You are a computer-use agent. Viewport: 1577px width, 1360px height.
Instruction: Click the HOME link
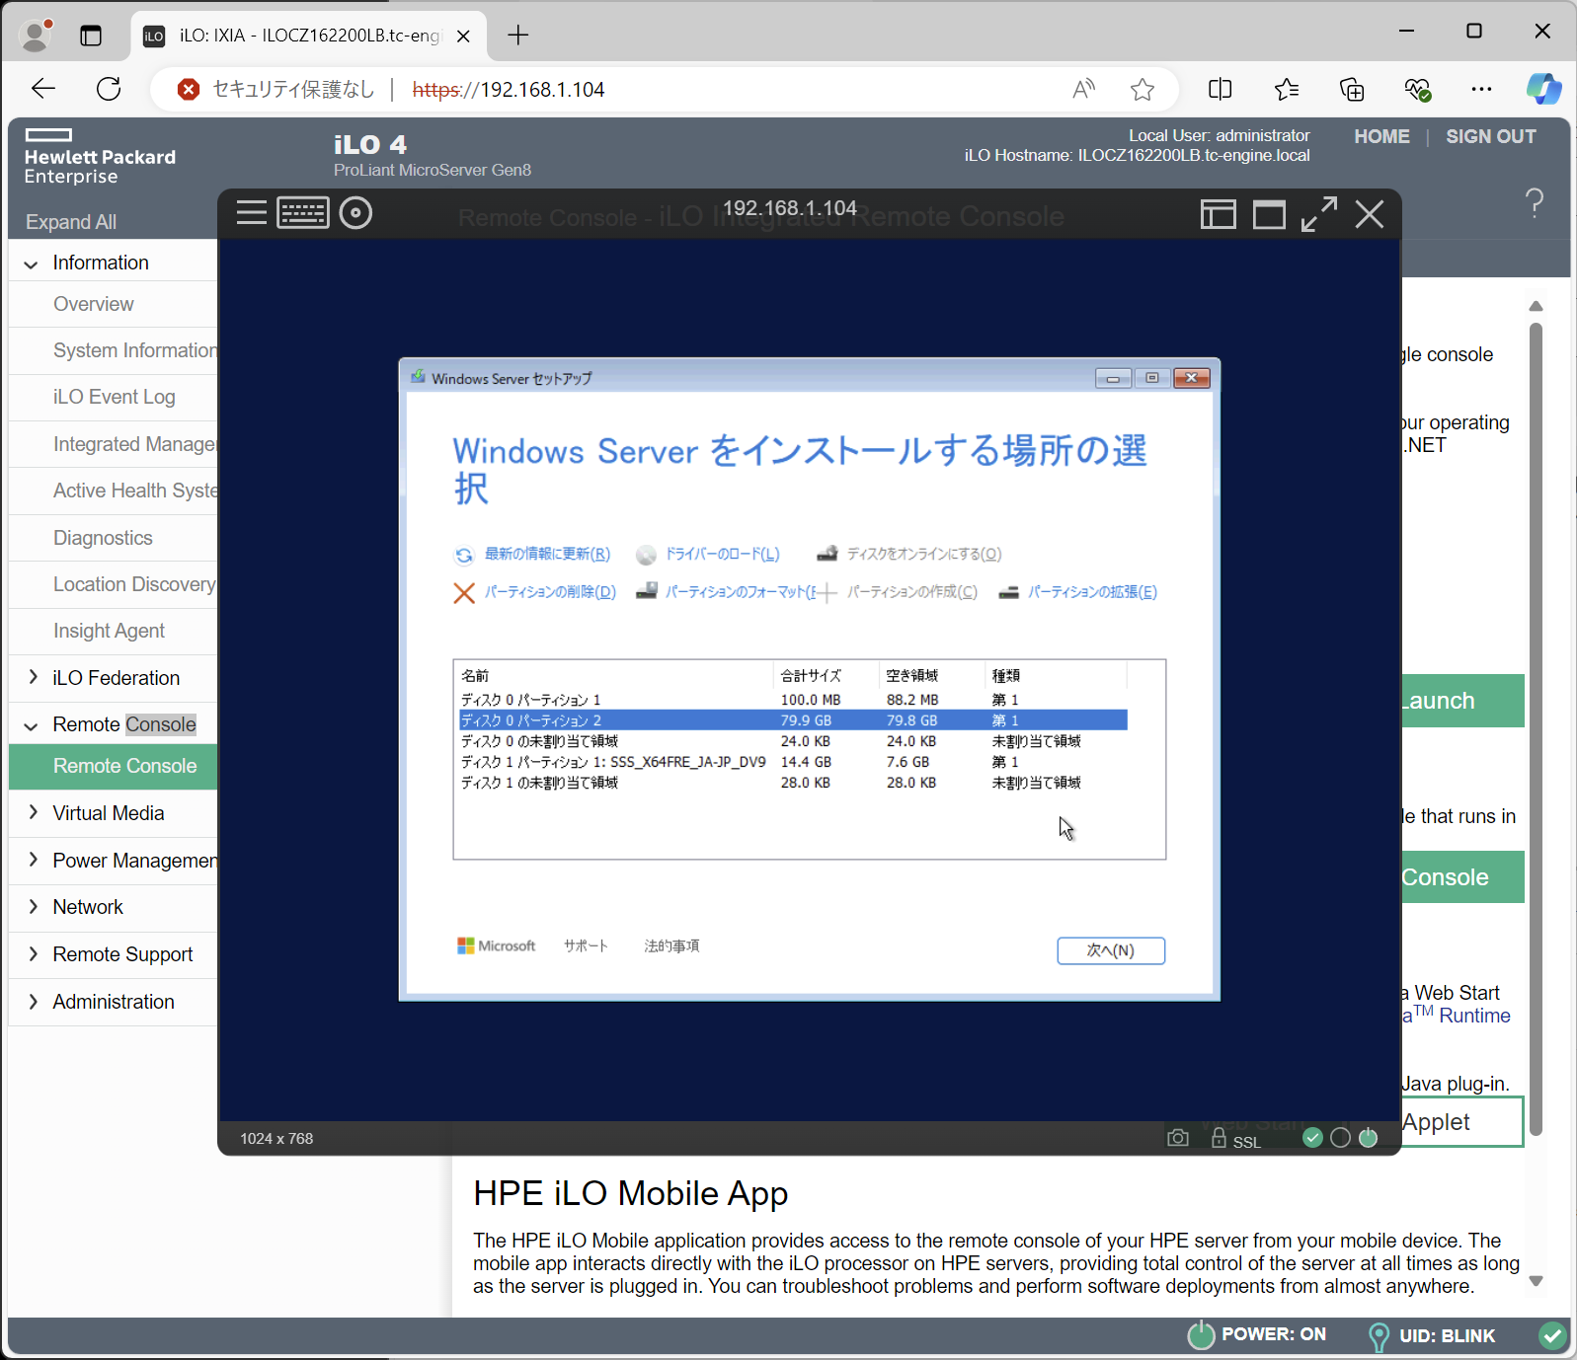1381,136
